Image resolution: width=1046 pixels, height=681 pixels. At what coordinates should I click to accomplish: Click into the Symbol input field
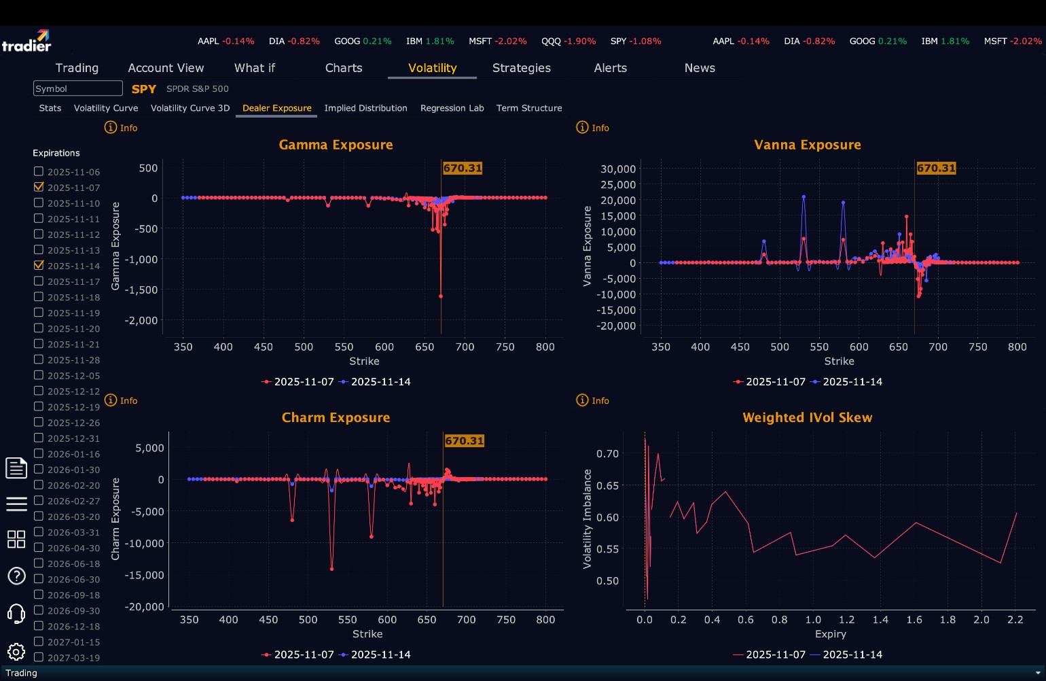tap(78, 88)
